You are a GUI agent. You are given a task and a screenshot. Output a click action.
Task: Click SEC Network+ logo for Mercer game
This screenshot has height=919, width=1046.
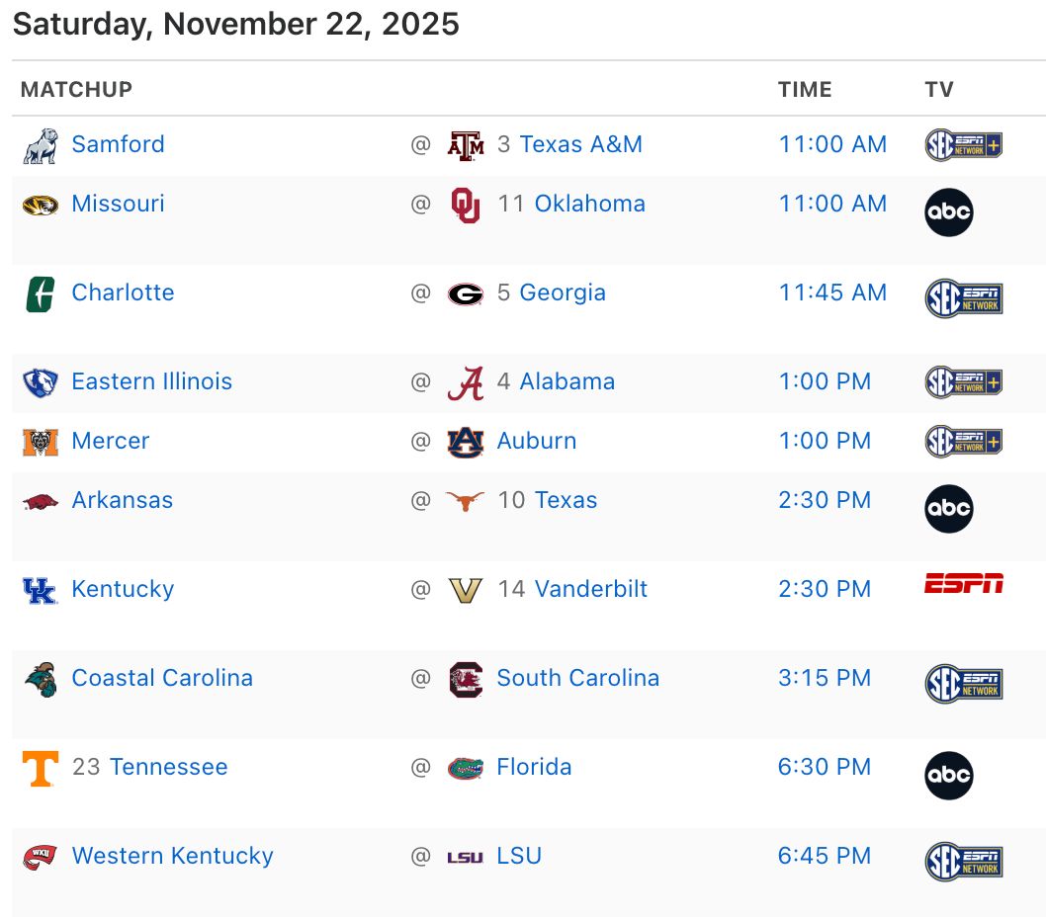[x=964, y=442]
